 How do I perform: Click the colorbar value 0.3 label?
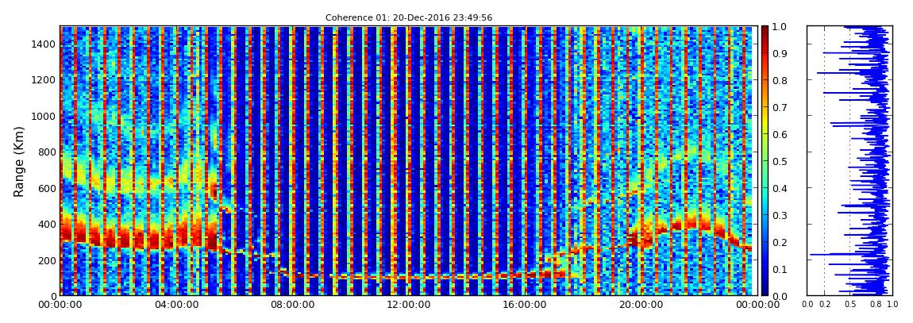pyautogui.click(x=779, y=215)
